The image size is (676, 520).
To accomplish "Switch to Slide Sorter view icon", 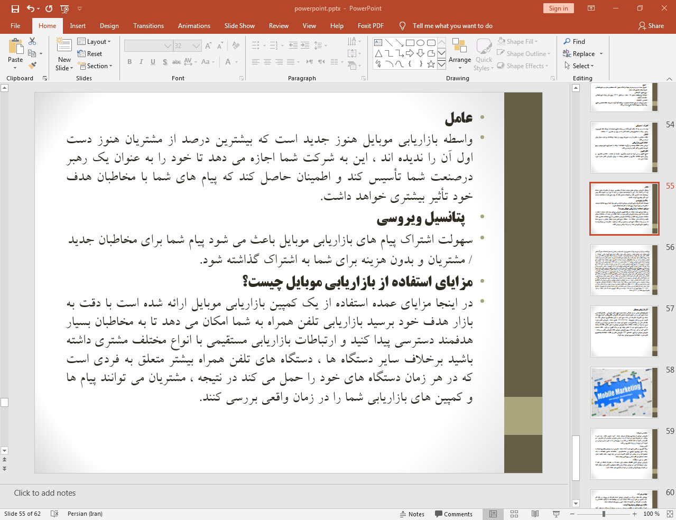I will [514, 514].
